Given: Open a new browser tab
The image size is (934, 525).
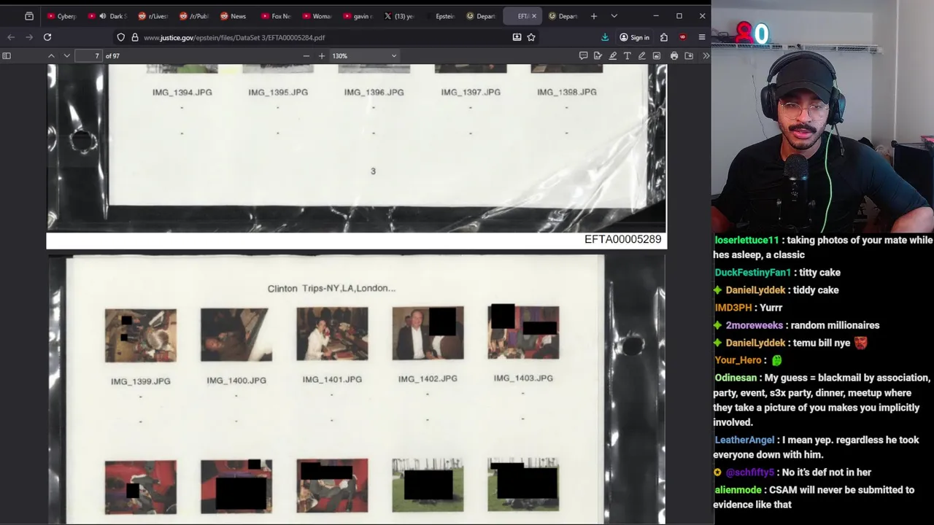Looking at the screenshot, I should point(593,16).
